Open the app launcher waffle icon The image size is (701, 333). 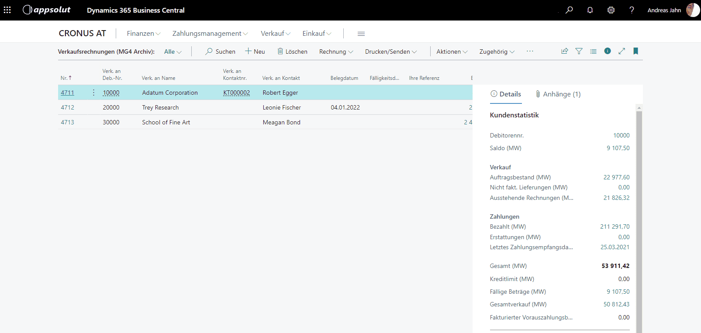pos(7,10)
